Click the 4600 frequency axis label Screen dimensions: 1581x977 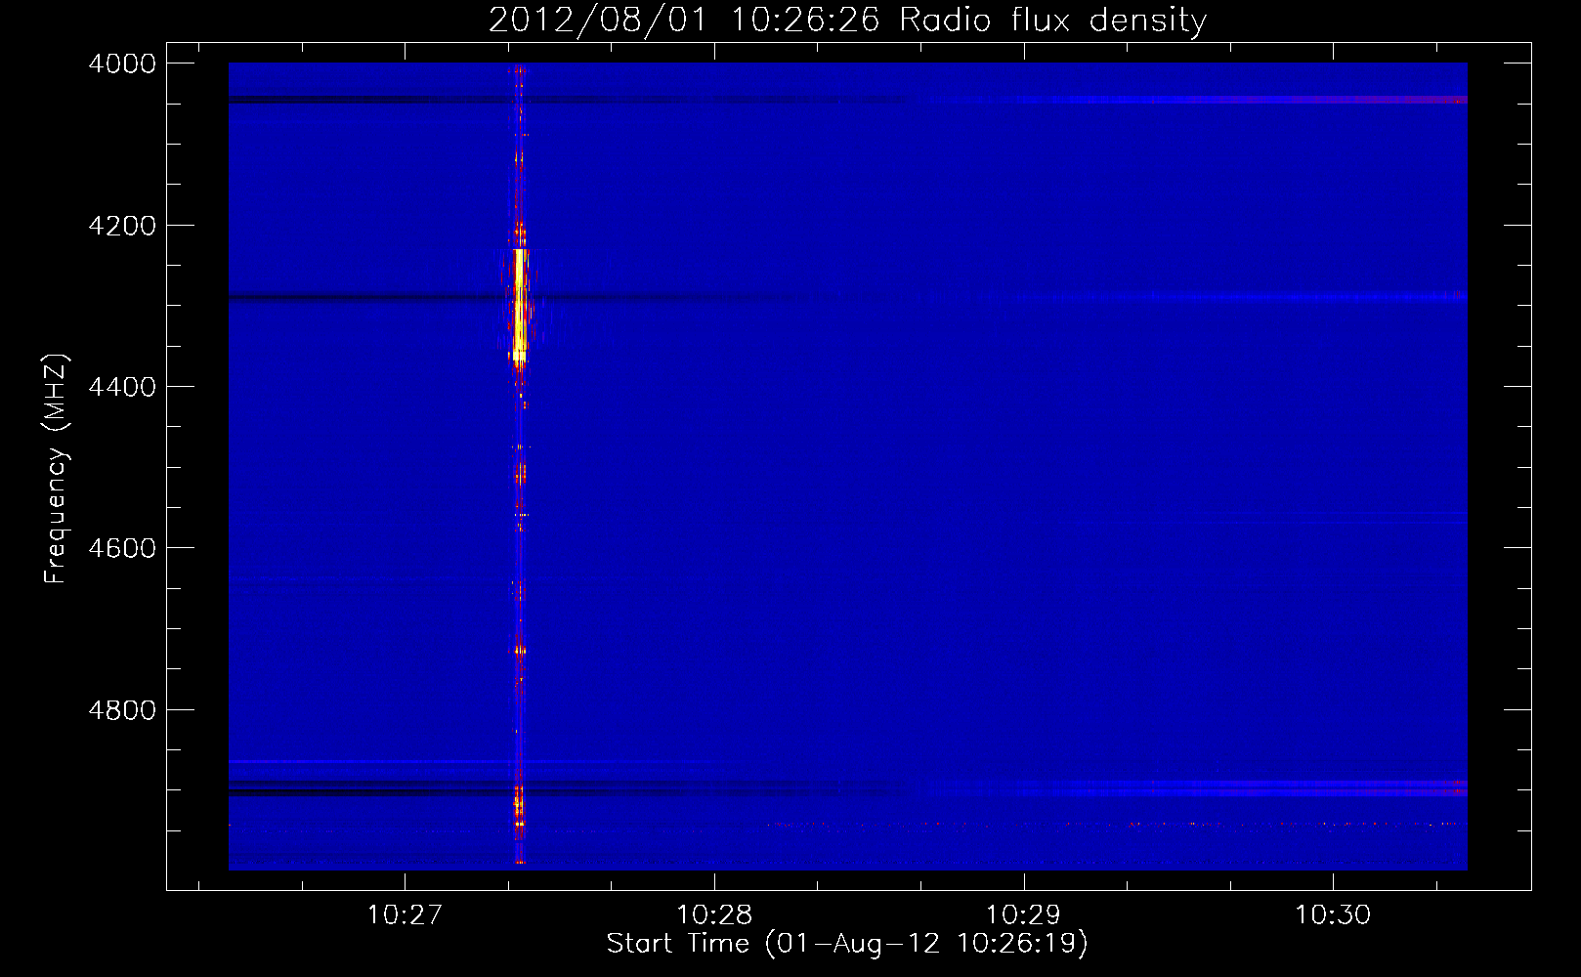coord(122,548)
